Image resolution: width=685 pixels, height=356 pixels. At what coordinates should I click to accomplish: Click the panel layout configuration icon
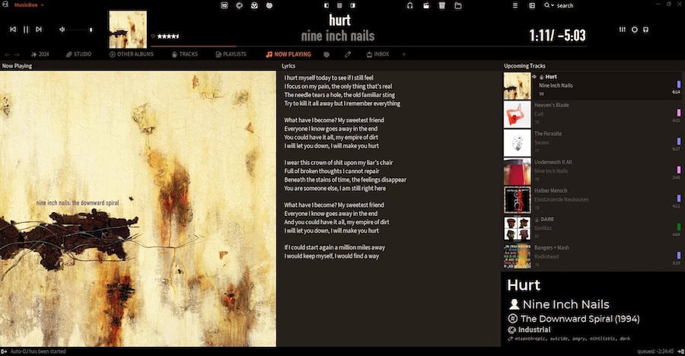(x=532, y=5)
